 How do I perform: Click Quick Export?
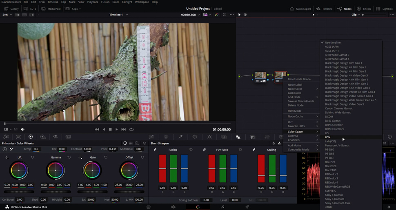coord(300,9)
